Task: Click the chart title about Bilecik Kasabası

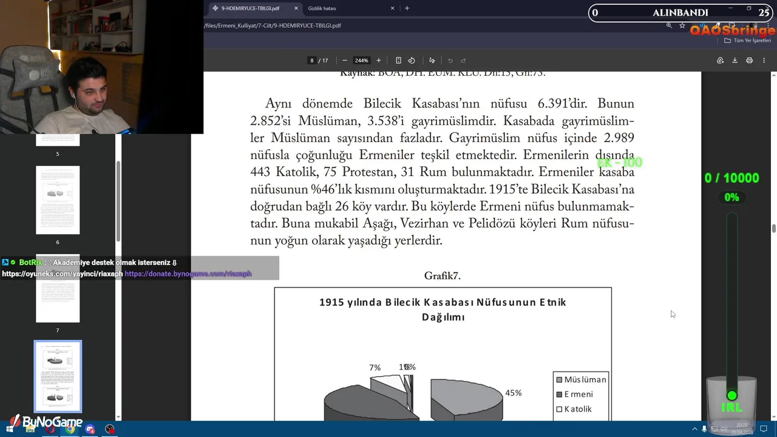Action: pos(443,310)
